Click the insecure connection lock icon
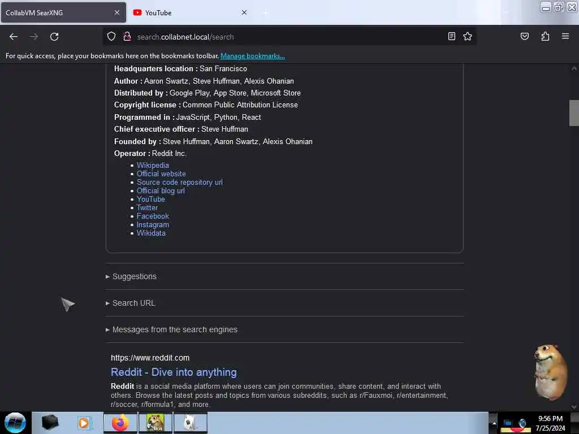 127,37
